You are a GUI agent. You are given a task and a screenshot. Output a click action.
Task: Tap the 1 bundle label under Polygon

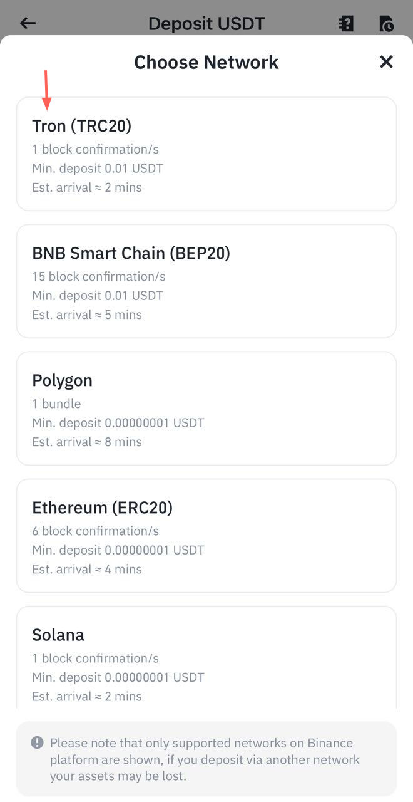click(x=56, y=404)
